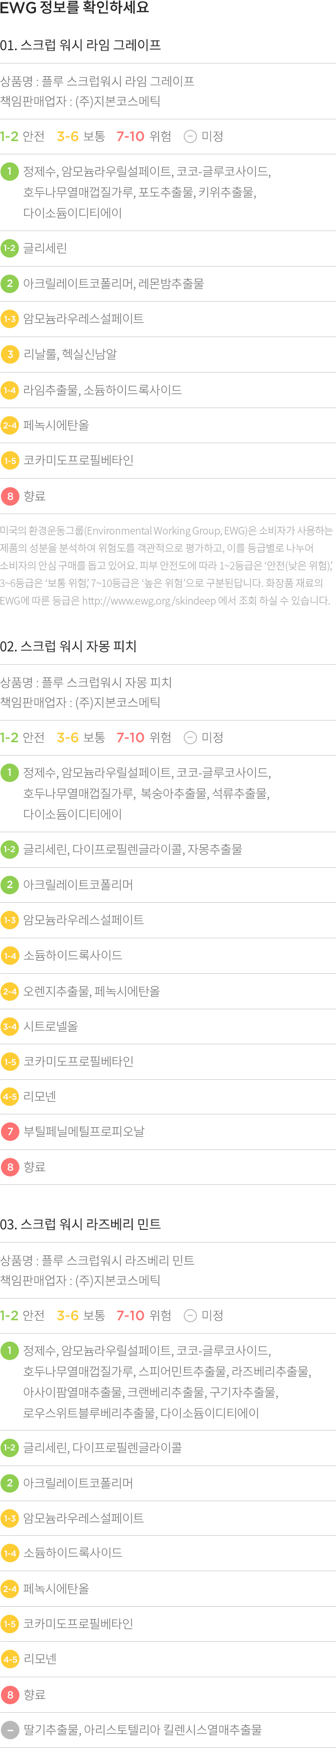Select the EWG 정보를 확인하세요 title
This screenshot has height=1752, width=336.
click(74, 8)
